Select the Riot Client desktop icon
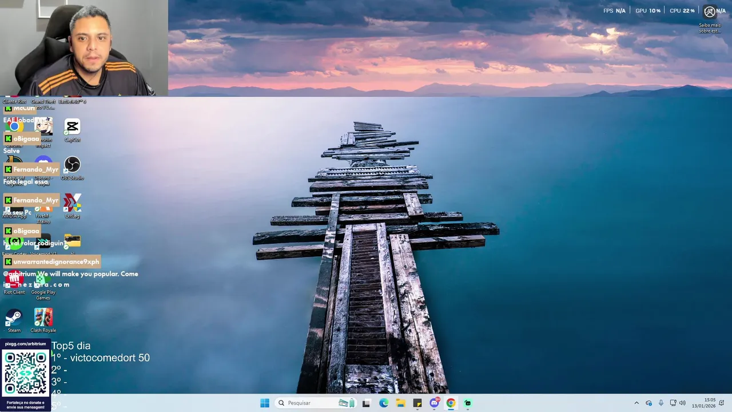Screen dimensions: 732x412 pyautogui.click(x=14, y=283)
